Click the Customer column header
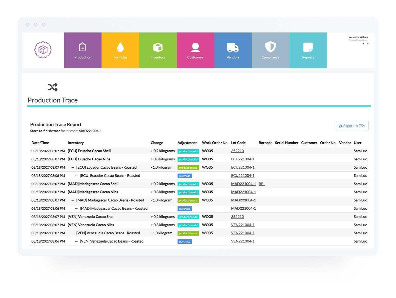396x298 pixels. point(309,143)
